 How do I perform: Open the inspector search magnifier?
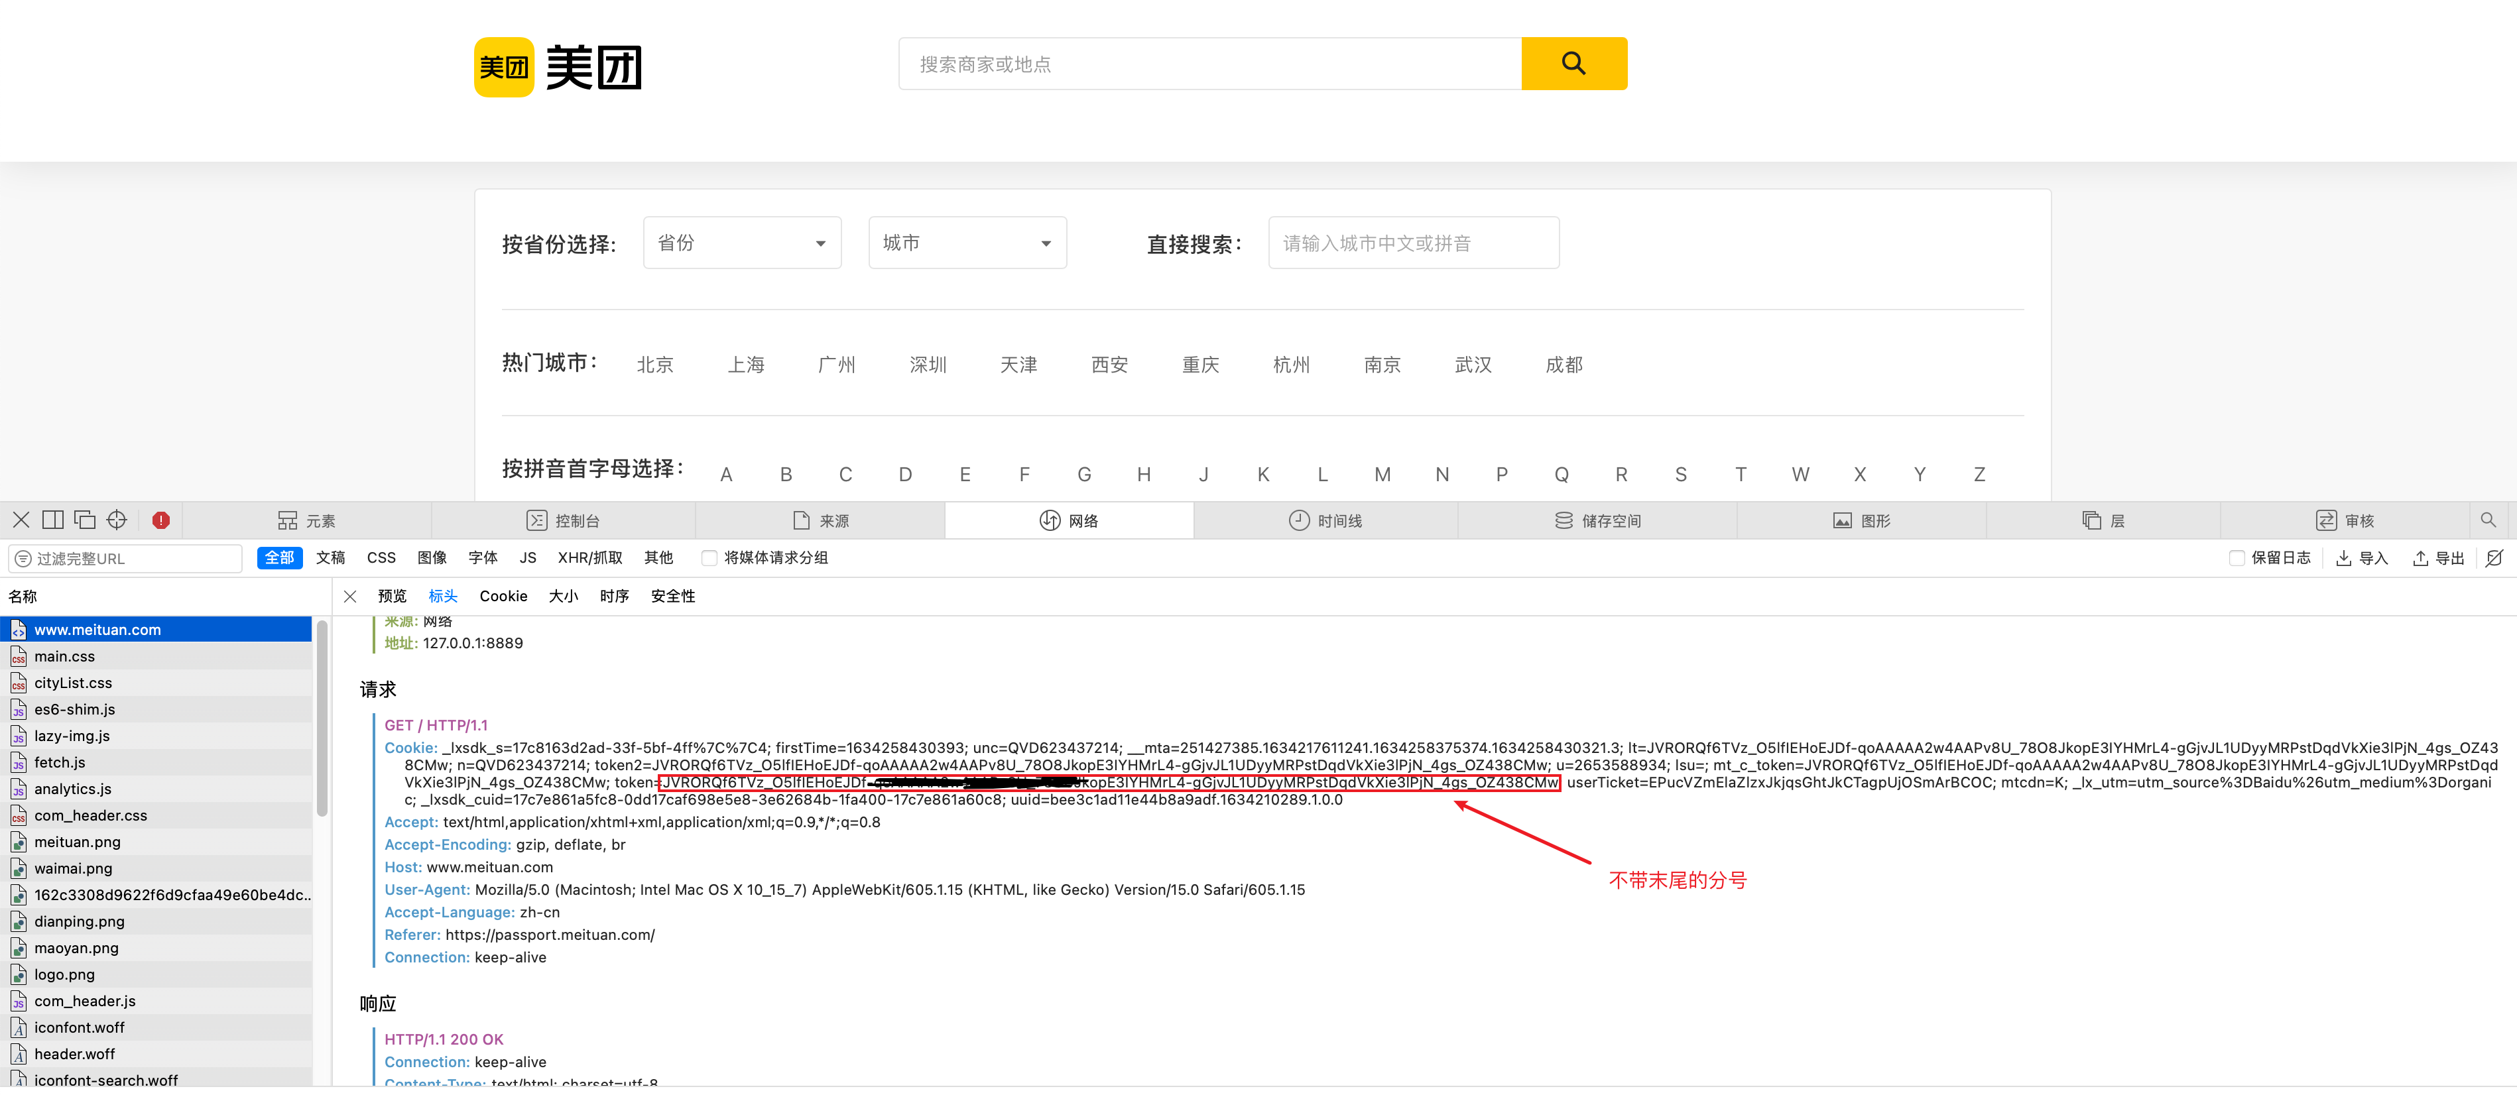(x=2488, y=520)
